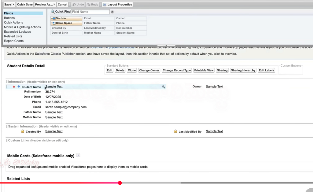This screenshot has width=313, height=192.
Task: Open Layout Properties
Action: coord(118,4)
